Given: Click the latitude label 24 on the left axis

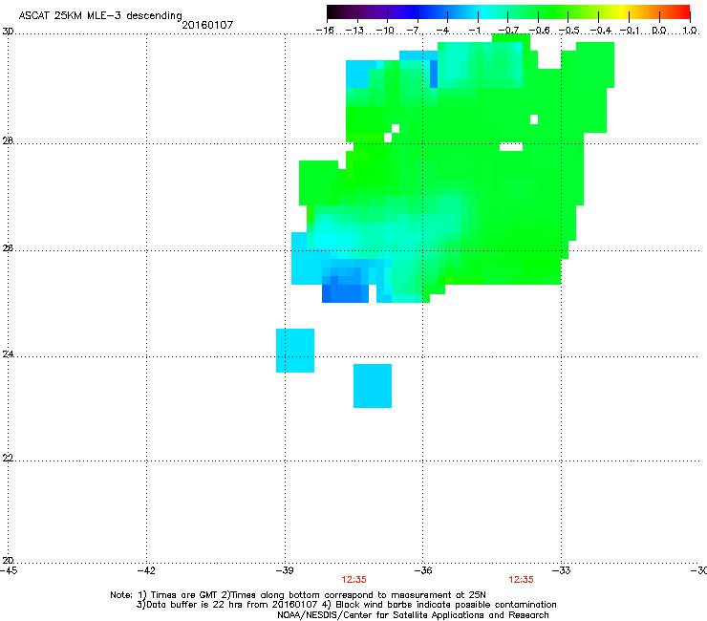Looking at the screenshot, I should (x=8, y=354).
